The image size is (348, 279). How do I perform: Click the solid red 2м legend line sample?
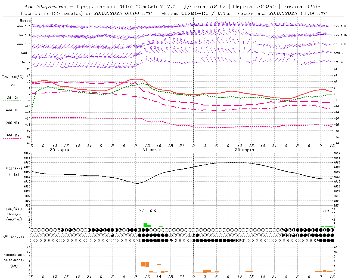[13, 88]
